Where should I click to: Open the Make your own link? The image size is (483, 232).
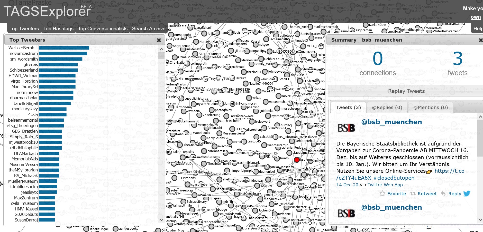click(x=473, y=13)
